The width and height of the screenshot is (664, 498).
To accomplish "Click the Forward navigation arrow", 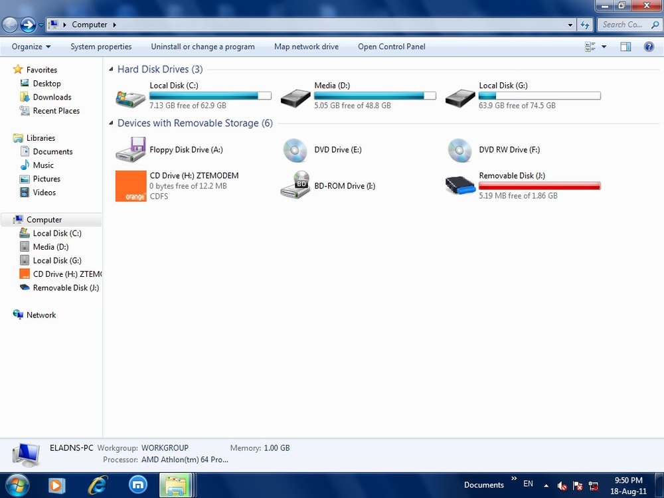I will [x=28, y=25].
